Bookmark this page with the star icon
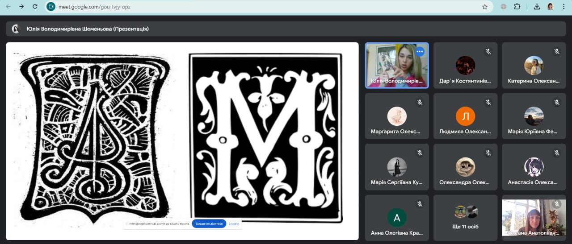572x244 pixels. click(485, 7)
